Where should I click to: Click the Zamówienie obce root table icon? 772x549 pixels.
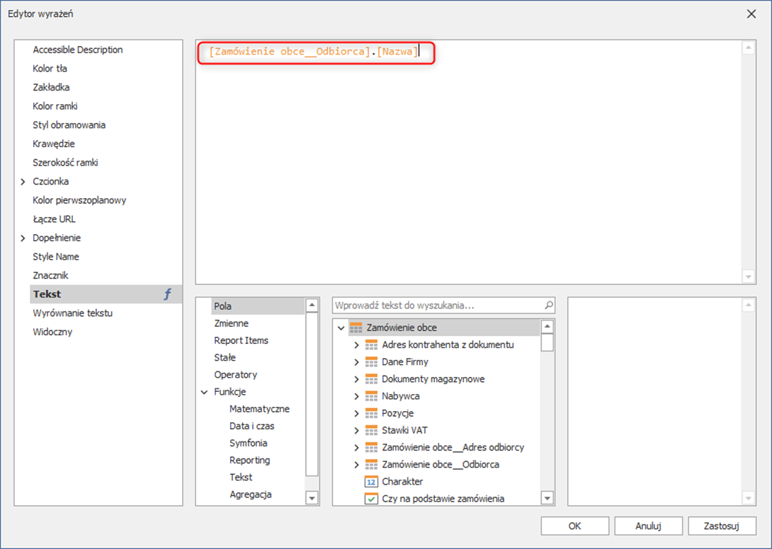click(x=356, y=328)
